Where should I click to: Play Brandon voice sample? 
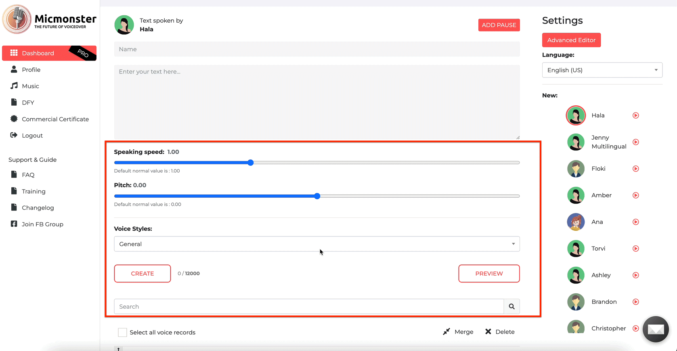(635, 302)
